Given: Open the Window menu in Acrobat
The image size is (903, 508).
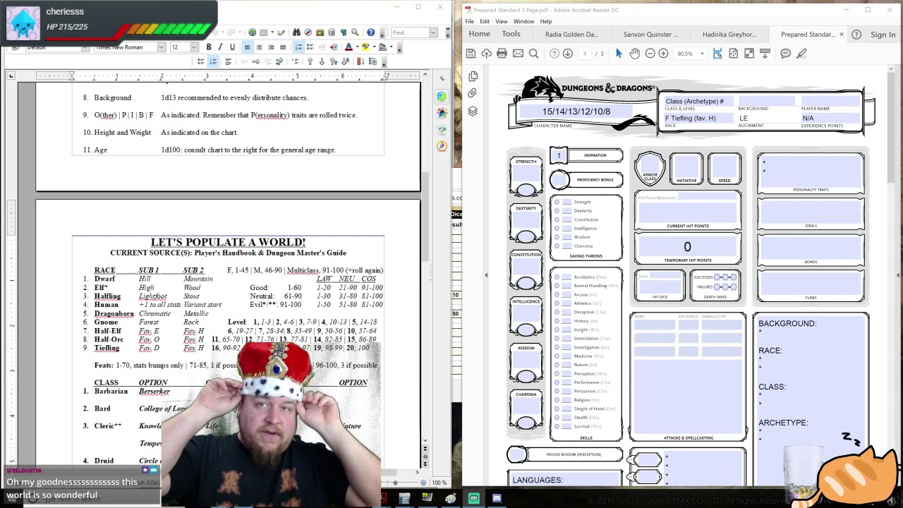Looking at the screenshot, I should pyautogui.click(x=523, y=21).
